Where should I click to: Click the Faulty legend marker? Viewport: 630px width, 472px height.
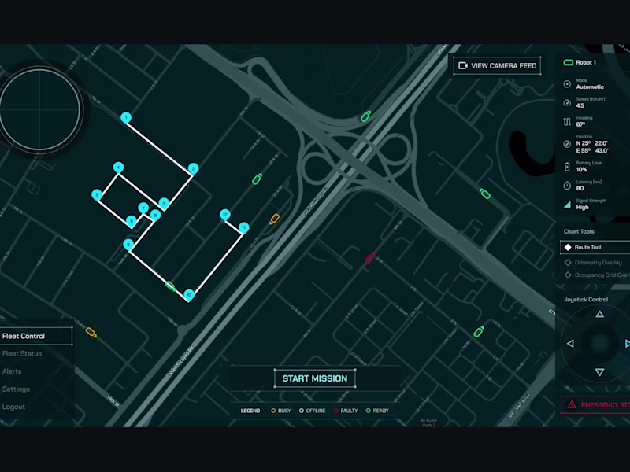pyautogui.click(x=336, y=411)
